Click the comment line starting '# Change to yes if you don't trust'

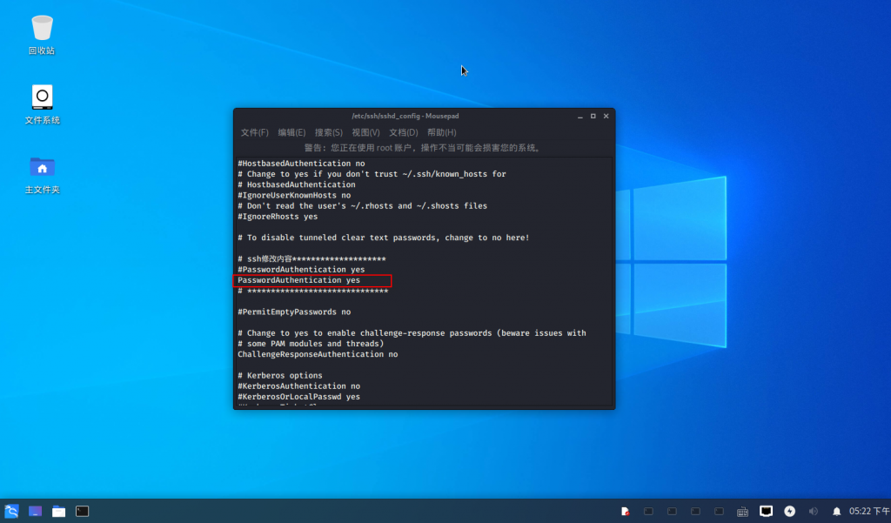[x=372, y=174]
